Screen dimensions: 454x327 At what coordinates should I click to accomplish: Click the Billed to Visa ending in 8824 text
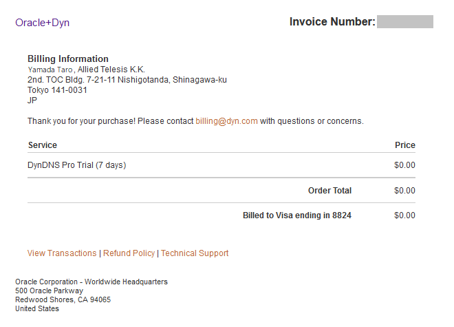[297, 215]
